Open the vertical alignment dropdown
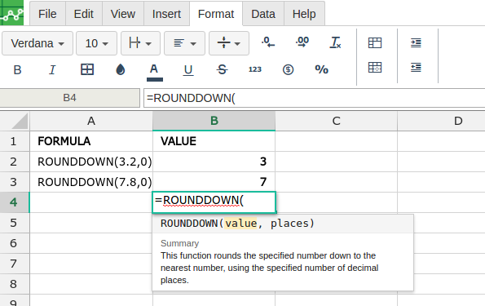 point(229,43)
